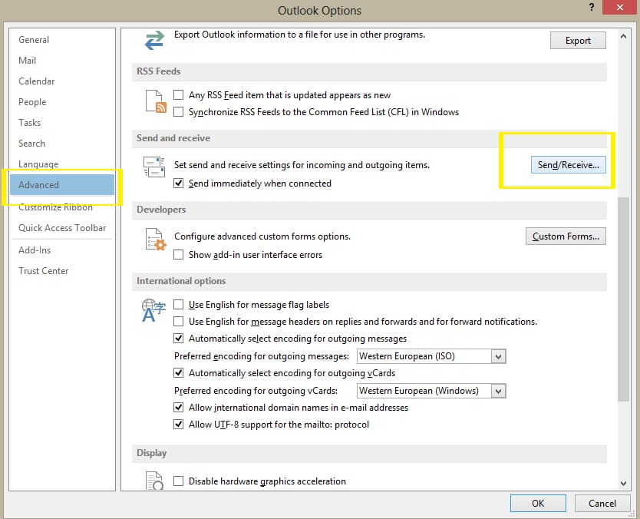Select the Search category
The height and width of the screenshot is (519, 640).
tap(62, 144)
